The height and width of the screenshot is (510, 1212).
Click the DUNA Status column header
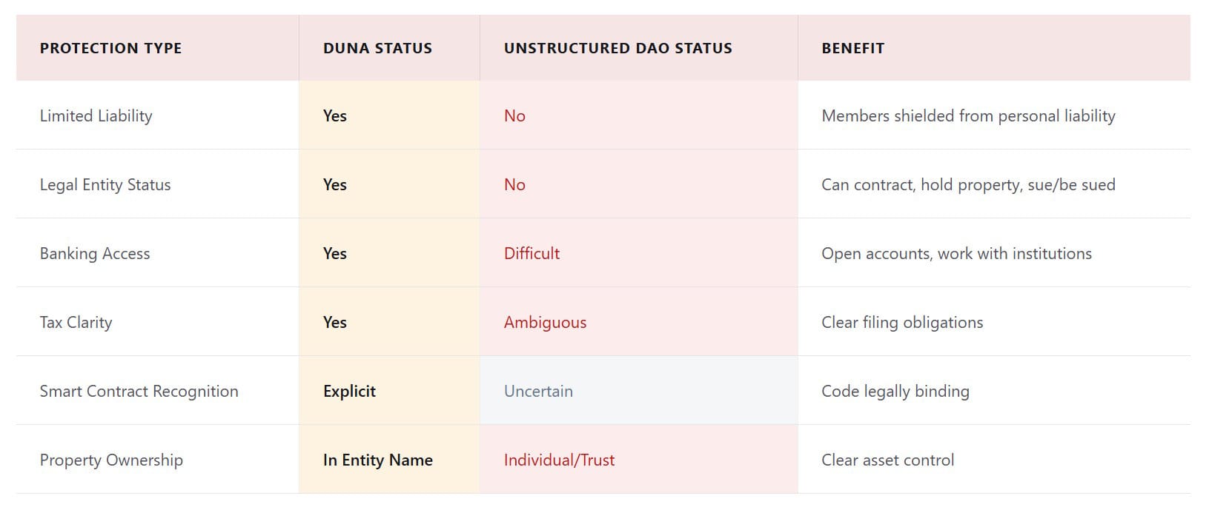tap(377, 48)
